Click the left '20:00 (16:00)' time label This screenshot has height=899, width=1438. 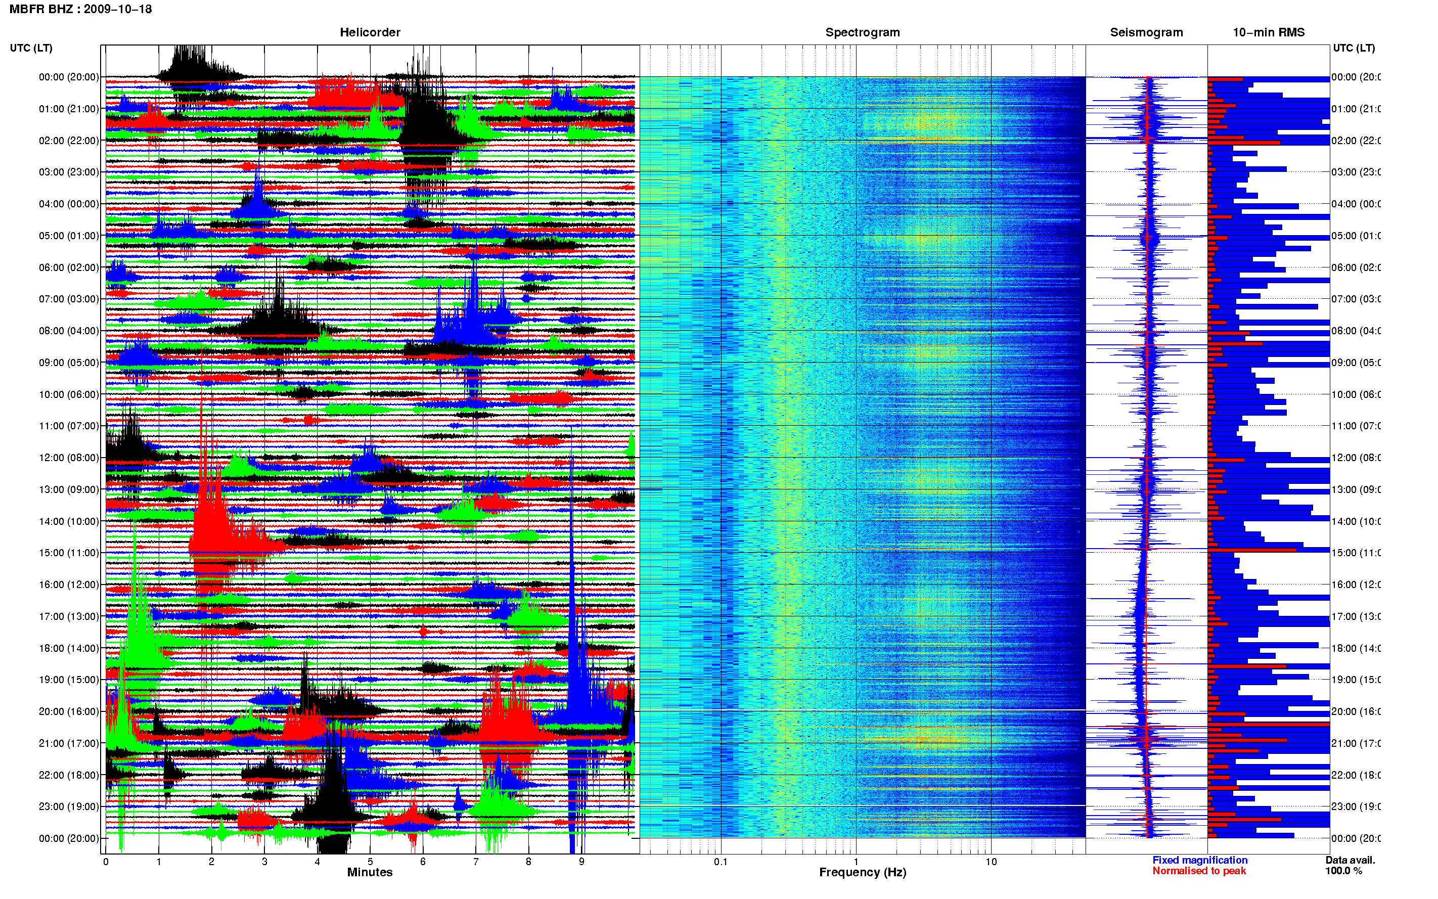(x=69, y=711)
